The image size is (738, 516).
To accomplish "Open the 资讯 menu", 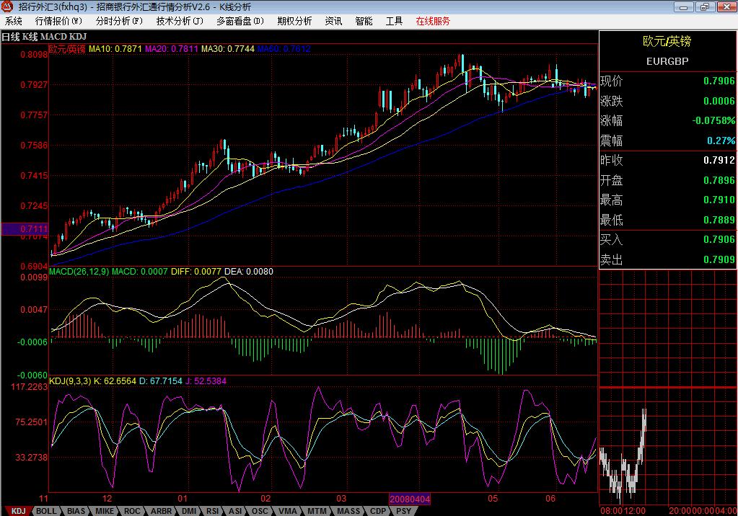I will [x=333, y=21].
